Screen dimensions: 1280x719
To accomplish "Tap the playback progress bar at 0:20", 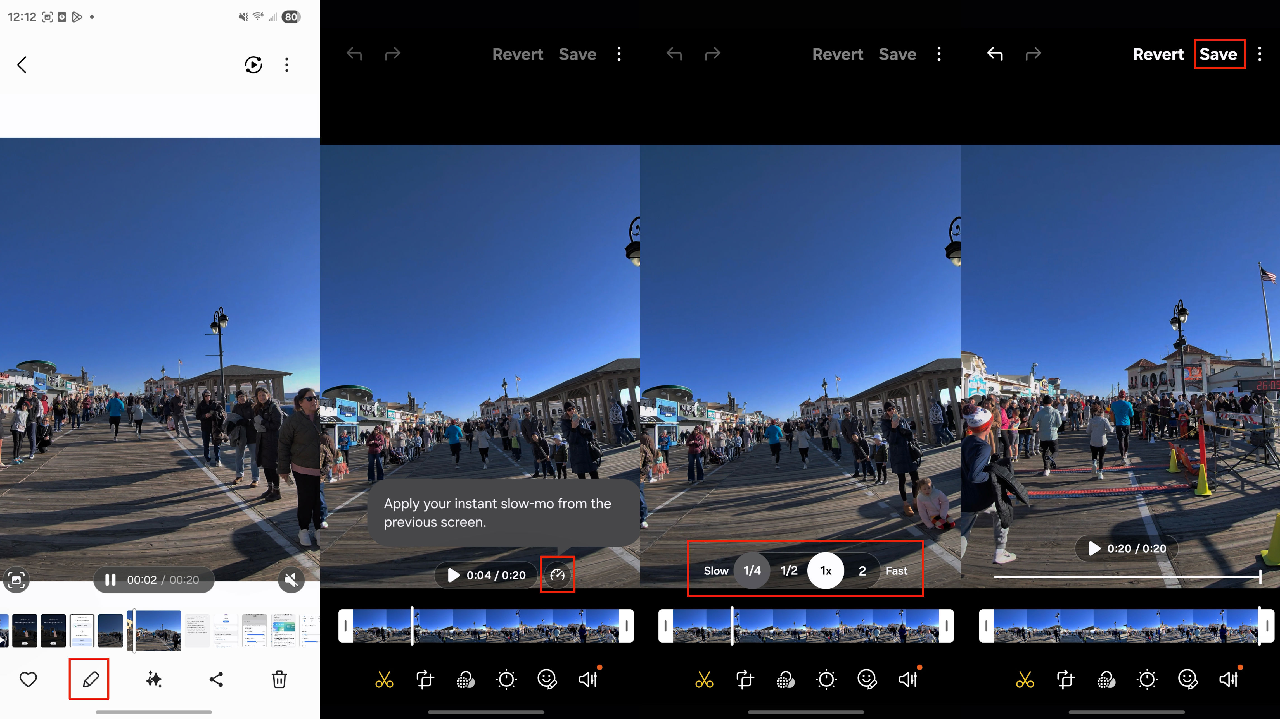I will [x=1127, y=577].
